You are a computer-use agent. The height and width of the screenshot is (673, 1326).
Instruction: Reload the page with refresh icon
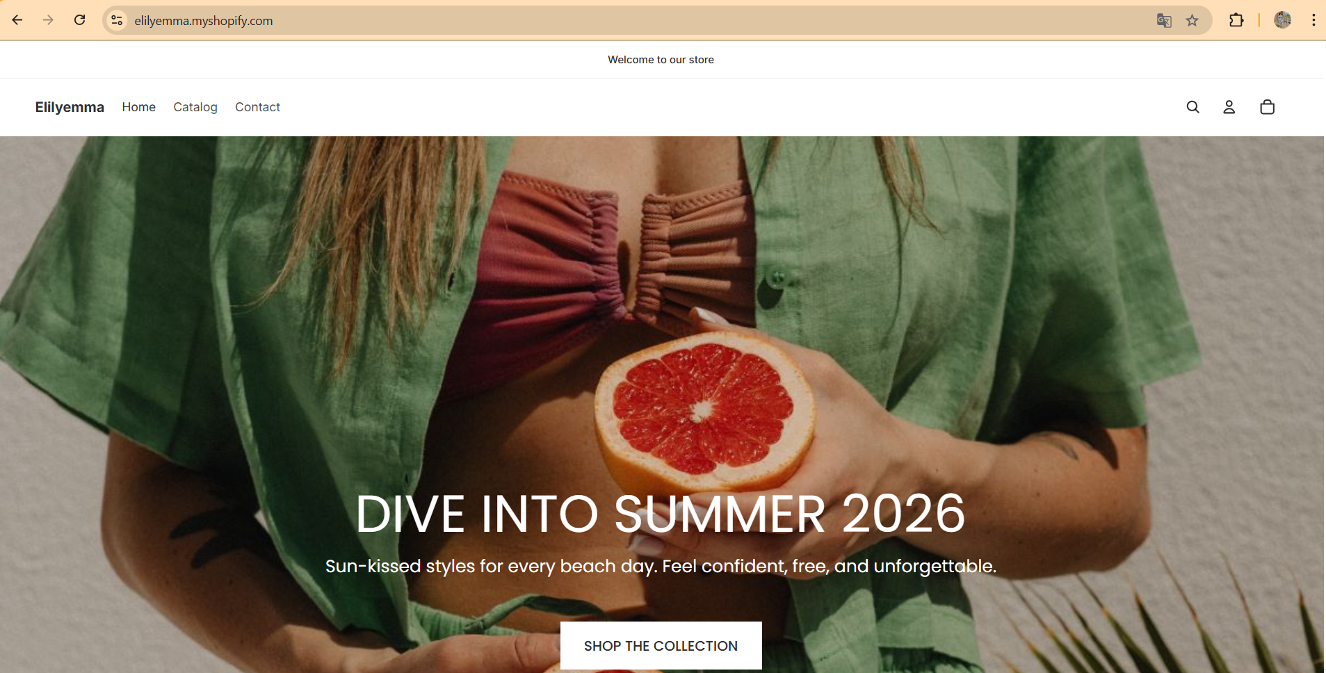pyautogui.click(x=80, y=20)
